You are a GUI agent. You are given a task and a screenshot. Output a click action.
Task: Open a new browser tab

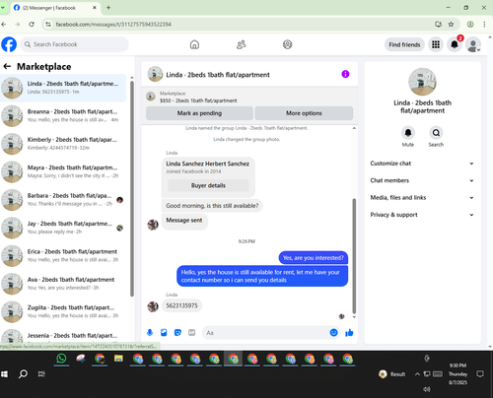(x=108, y=8)
